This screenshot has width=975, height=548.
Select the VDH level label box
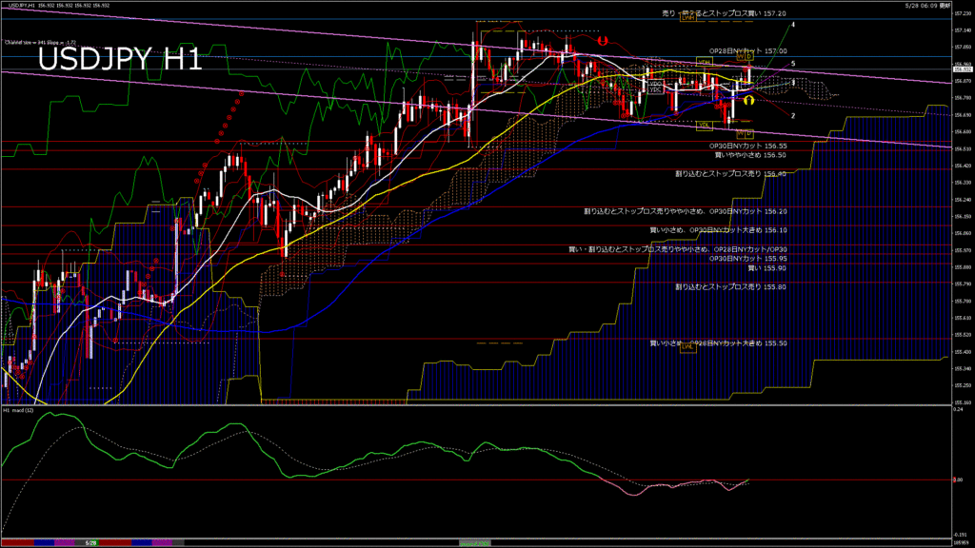[705, 62]
